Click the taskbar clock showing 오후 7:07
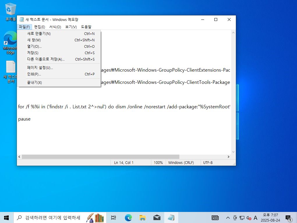 (271, 218)
